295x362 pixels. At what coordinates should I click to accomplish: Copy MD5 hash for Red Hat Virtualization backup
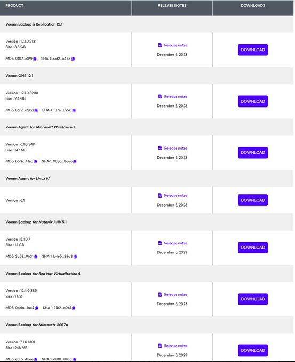[x=37, y=308]
